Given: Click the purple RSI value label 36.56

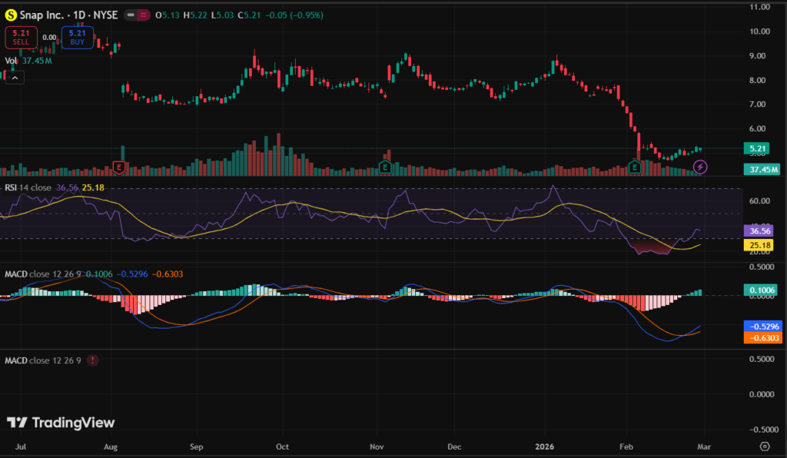Looking at the screenshot, I should [x=759, y=231].
